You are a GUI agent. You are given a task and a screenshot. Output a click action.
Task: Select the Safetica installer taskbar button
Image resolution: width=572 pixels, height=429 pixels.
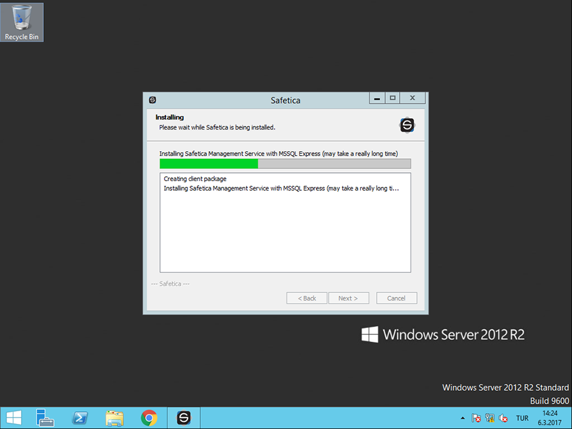pyautogui.click(x=184, y=418)
